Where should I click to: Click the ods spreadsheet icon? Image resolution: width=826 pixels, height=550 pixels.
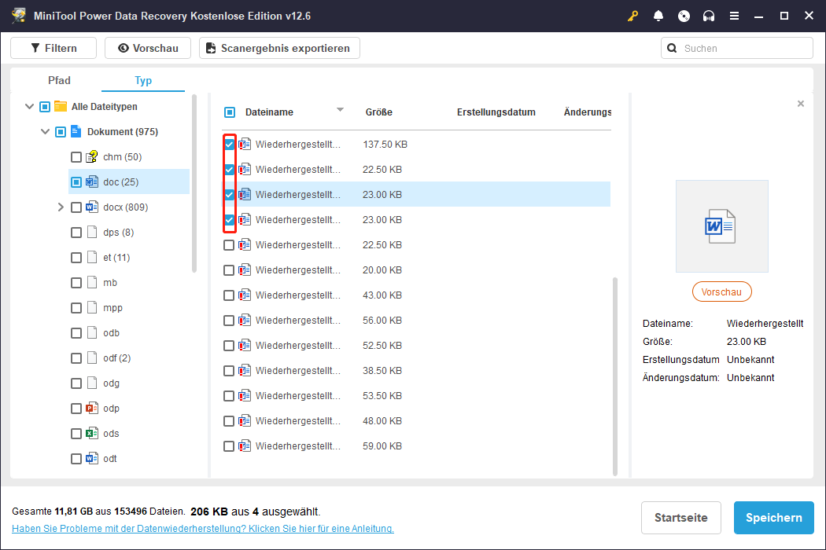coord(92,434)
